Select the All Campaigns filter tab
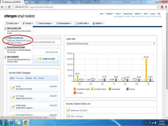 point(19,78)
